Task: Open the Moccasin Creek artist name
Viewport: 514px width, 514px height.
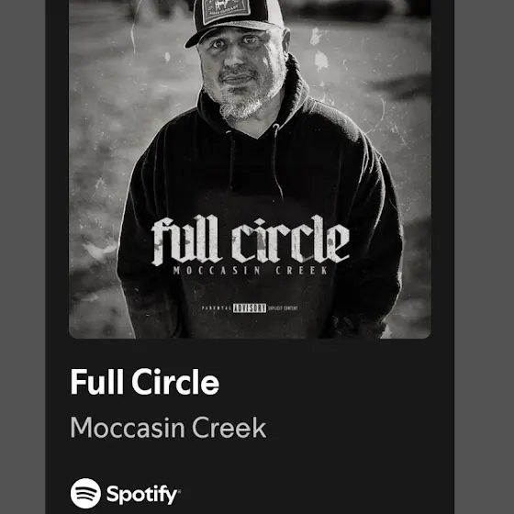Action: coord(168,428)
